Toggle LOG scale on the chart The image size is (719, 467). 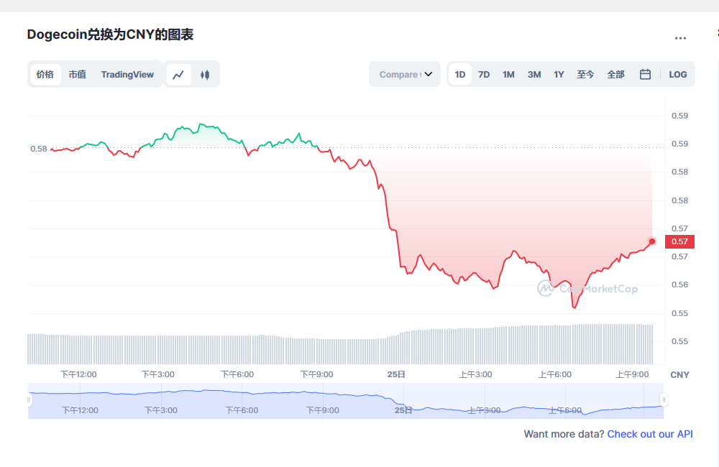tap(678, 74)
